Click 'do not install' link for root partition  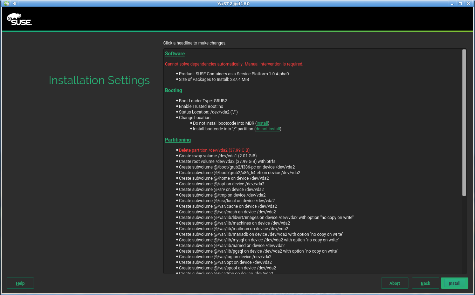[268, 129]
